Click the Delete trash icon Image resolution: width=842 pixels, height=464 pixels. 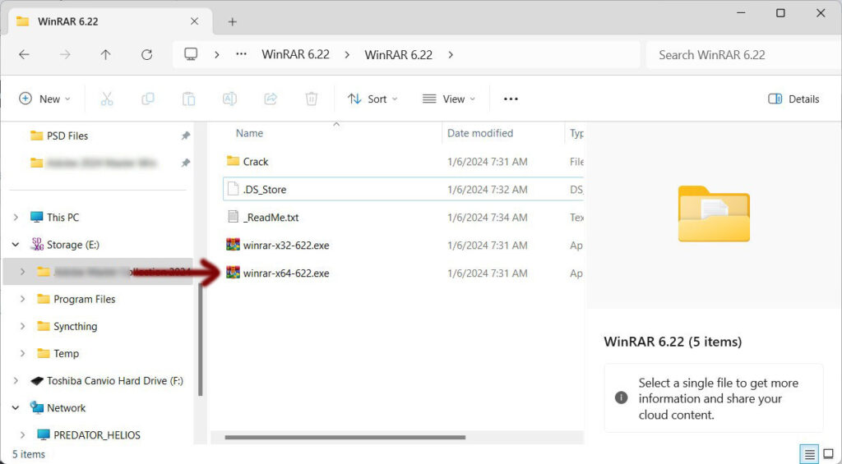click(312, 99)
